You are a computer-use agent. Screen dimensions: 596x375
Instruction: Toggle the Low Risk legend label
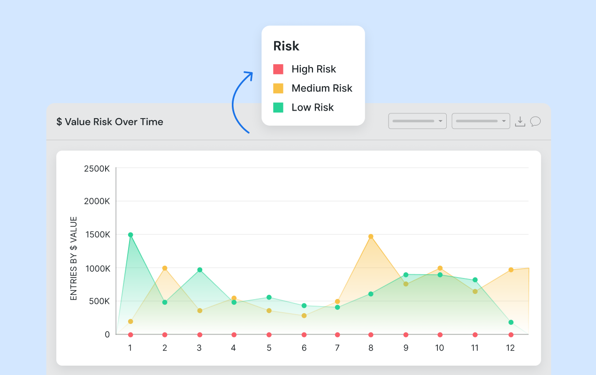[313, 107]
